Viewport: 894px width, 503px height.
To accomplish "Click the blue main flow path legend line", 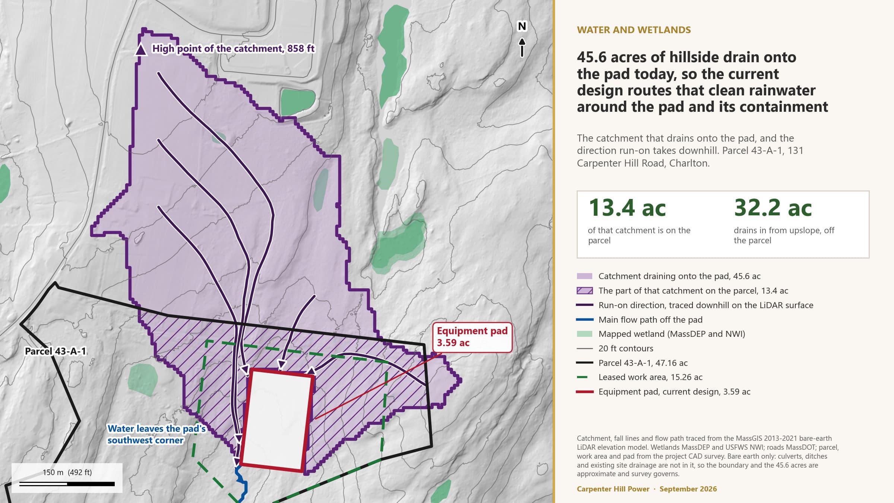I will (x=584, y=320).
